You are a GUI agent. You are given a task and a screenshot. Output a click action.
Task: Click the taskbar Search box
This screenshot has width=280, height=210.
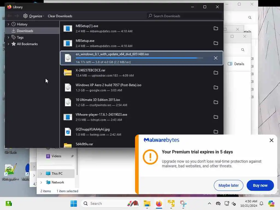pyautogui.click(x=110, y=203)
